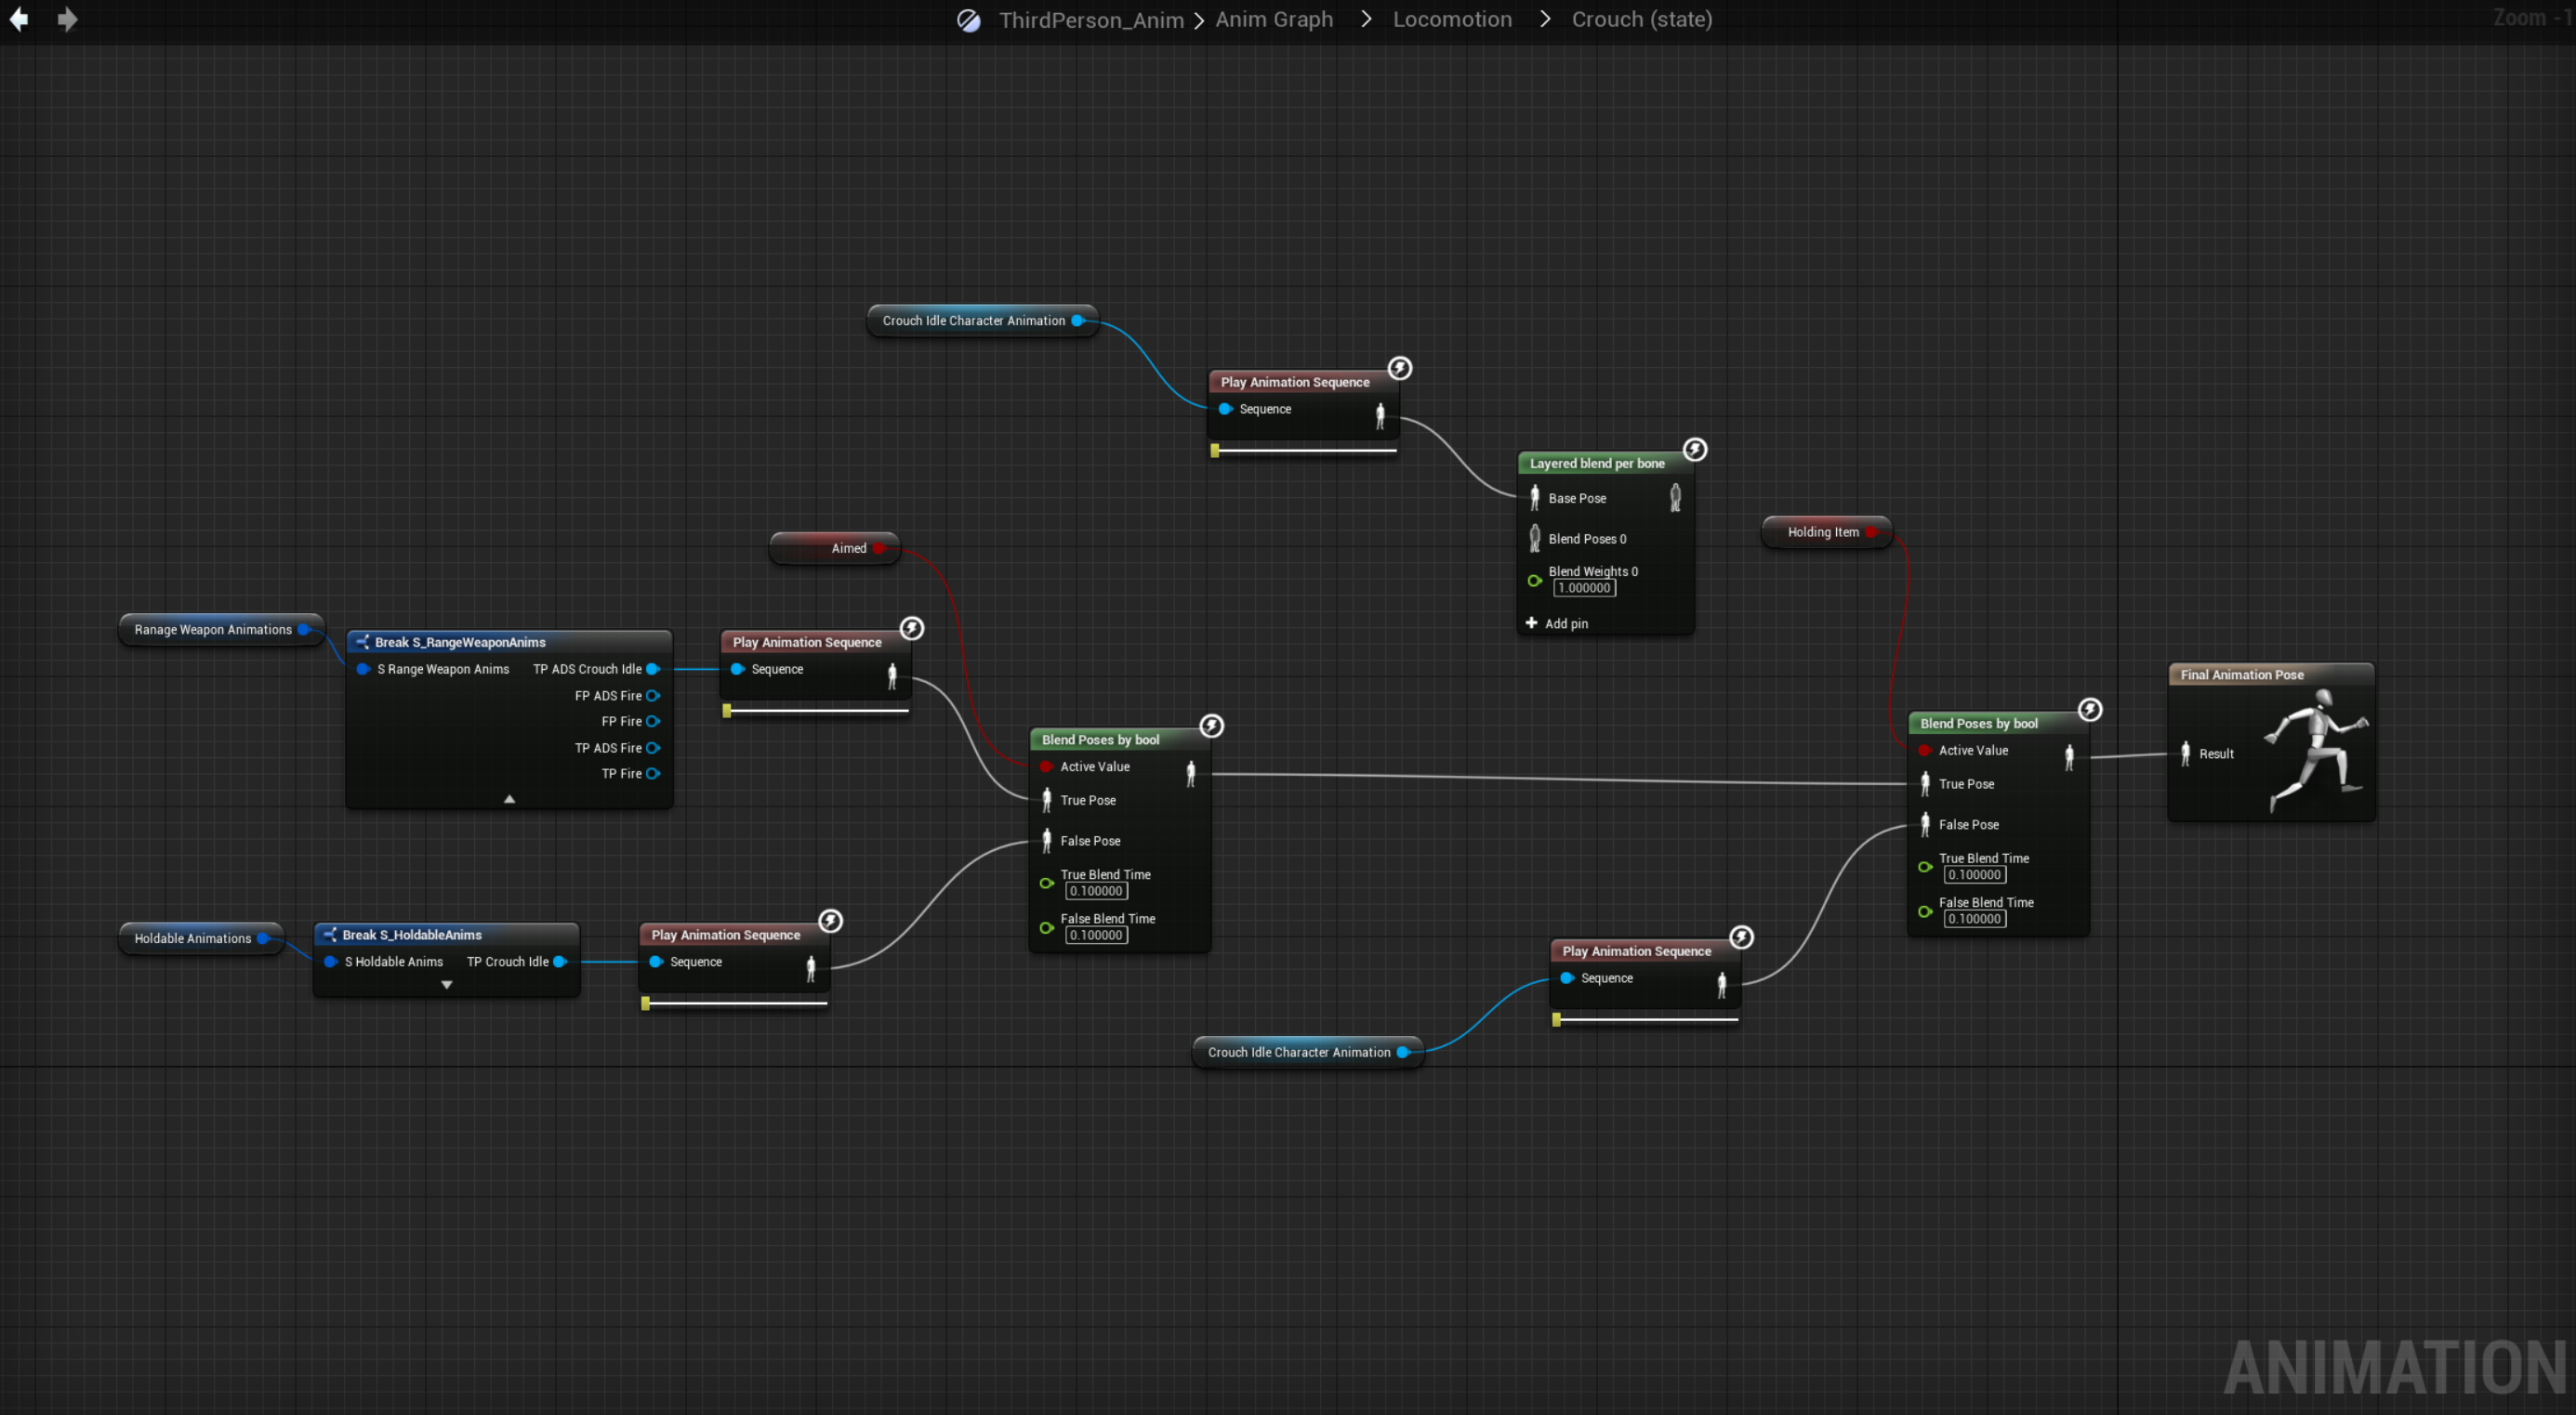2576x1415 pixels.
Task: Click timeline bar under top Play Animation Sequence
Action: [1305, 451]
